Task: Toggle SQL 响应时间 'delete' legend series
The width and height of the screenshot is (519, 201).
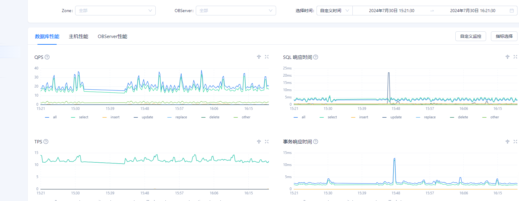Action: coord(459,117)
